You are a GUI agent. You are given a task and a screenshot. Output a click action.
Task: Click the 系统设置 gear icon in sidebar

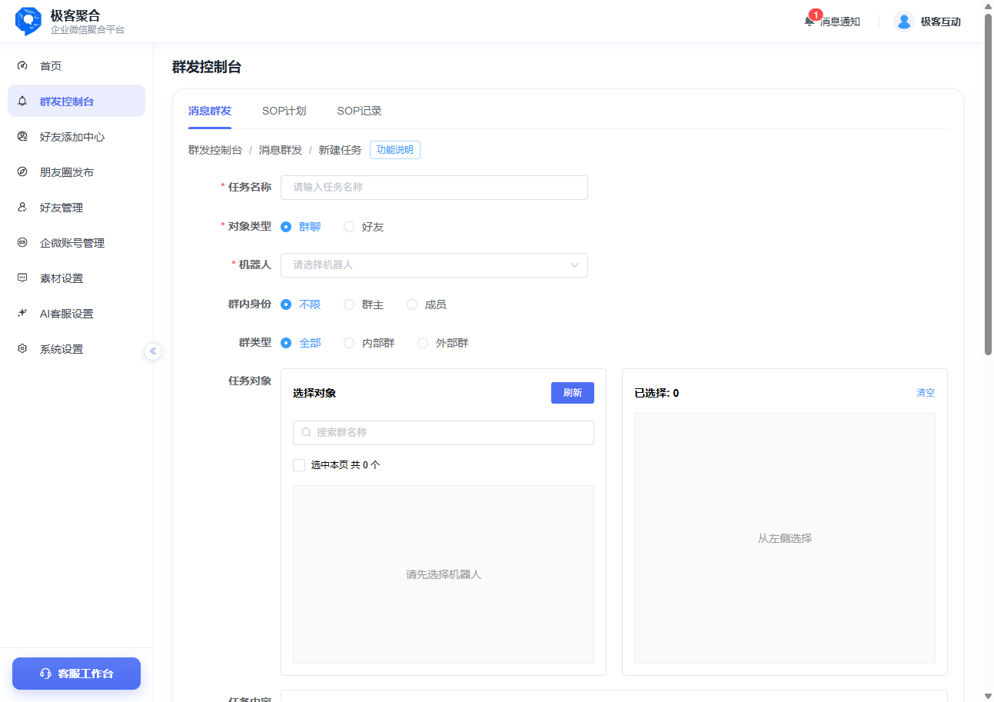pos(22,349)
